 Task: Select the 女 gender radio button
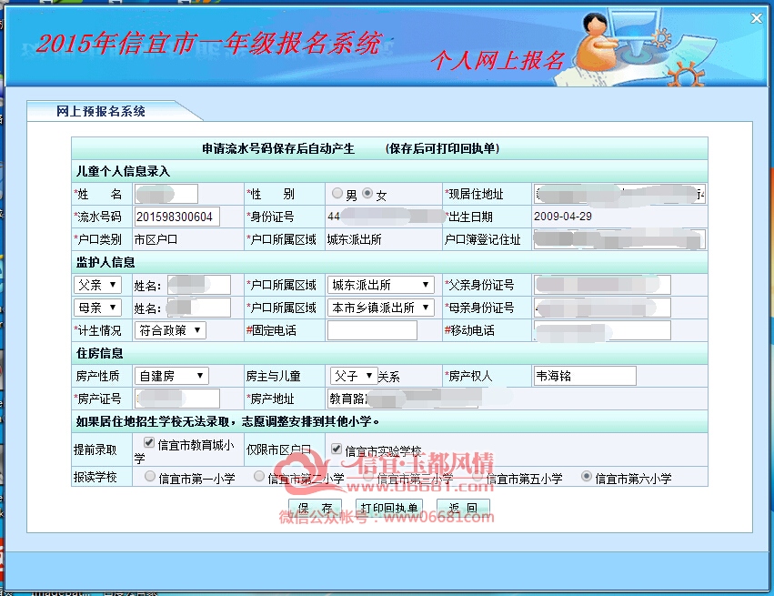(x=367, y=193)
